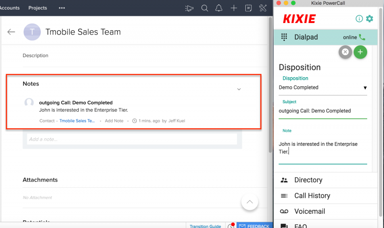
Task: Collapse Notes section with chevron
Action: tap(239, 89)
